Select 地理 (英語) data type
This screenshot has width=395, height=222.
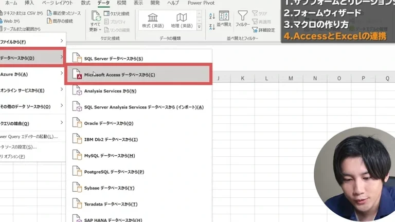tap(182, 21)
